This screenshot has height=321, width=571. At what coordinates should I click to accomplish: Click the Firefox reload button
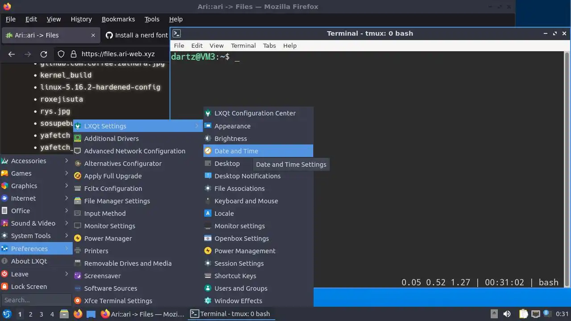point(44,54)
